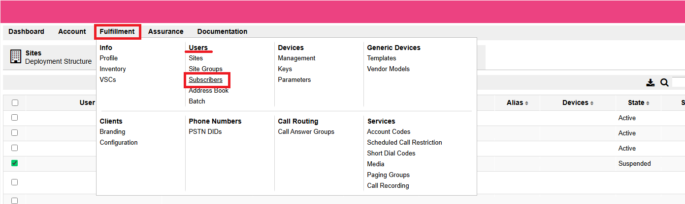Open the Fulfillment menu

pyautogui.click(x=117, y=31)
